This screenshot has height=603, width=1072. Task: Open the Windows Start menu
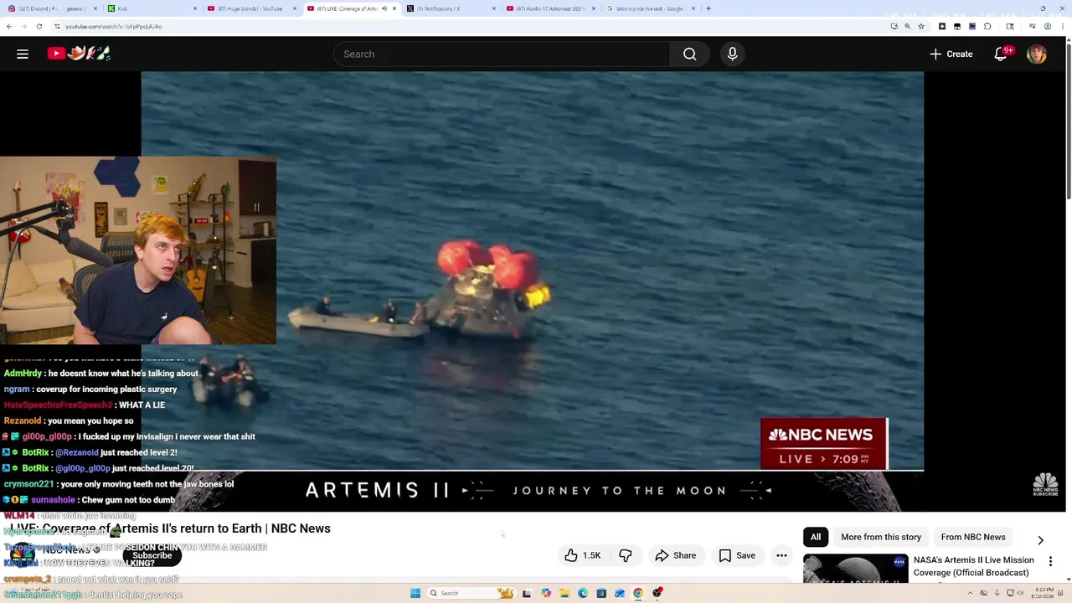[415, 593]
